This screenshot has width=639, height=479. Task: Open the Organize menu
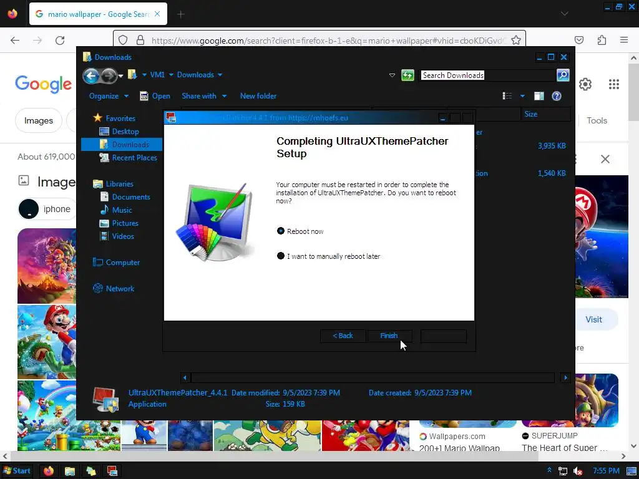tap(109, 96)
